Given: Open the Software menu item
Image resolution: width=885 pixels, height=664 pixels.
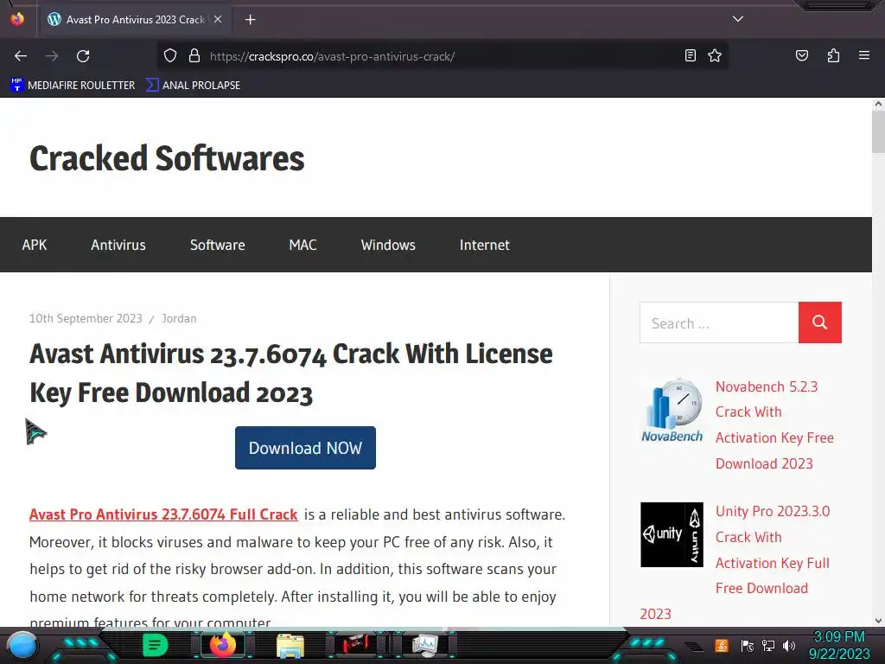Looking at the screenshot, I should (x=217, y=245).
